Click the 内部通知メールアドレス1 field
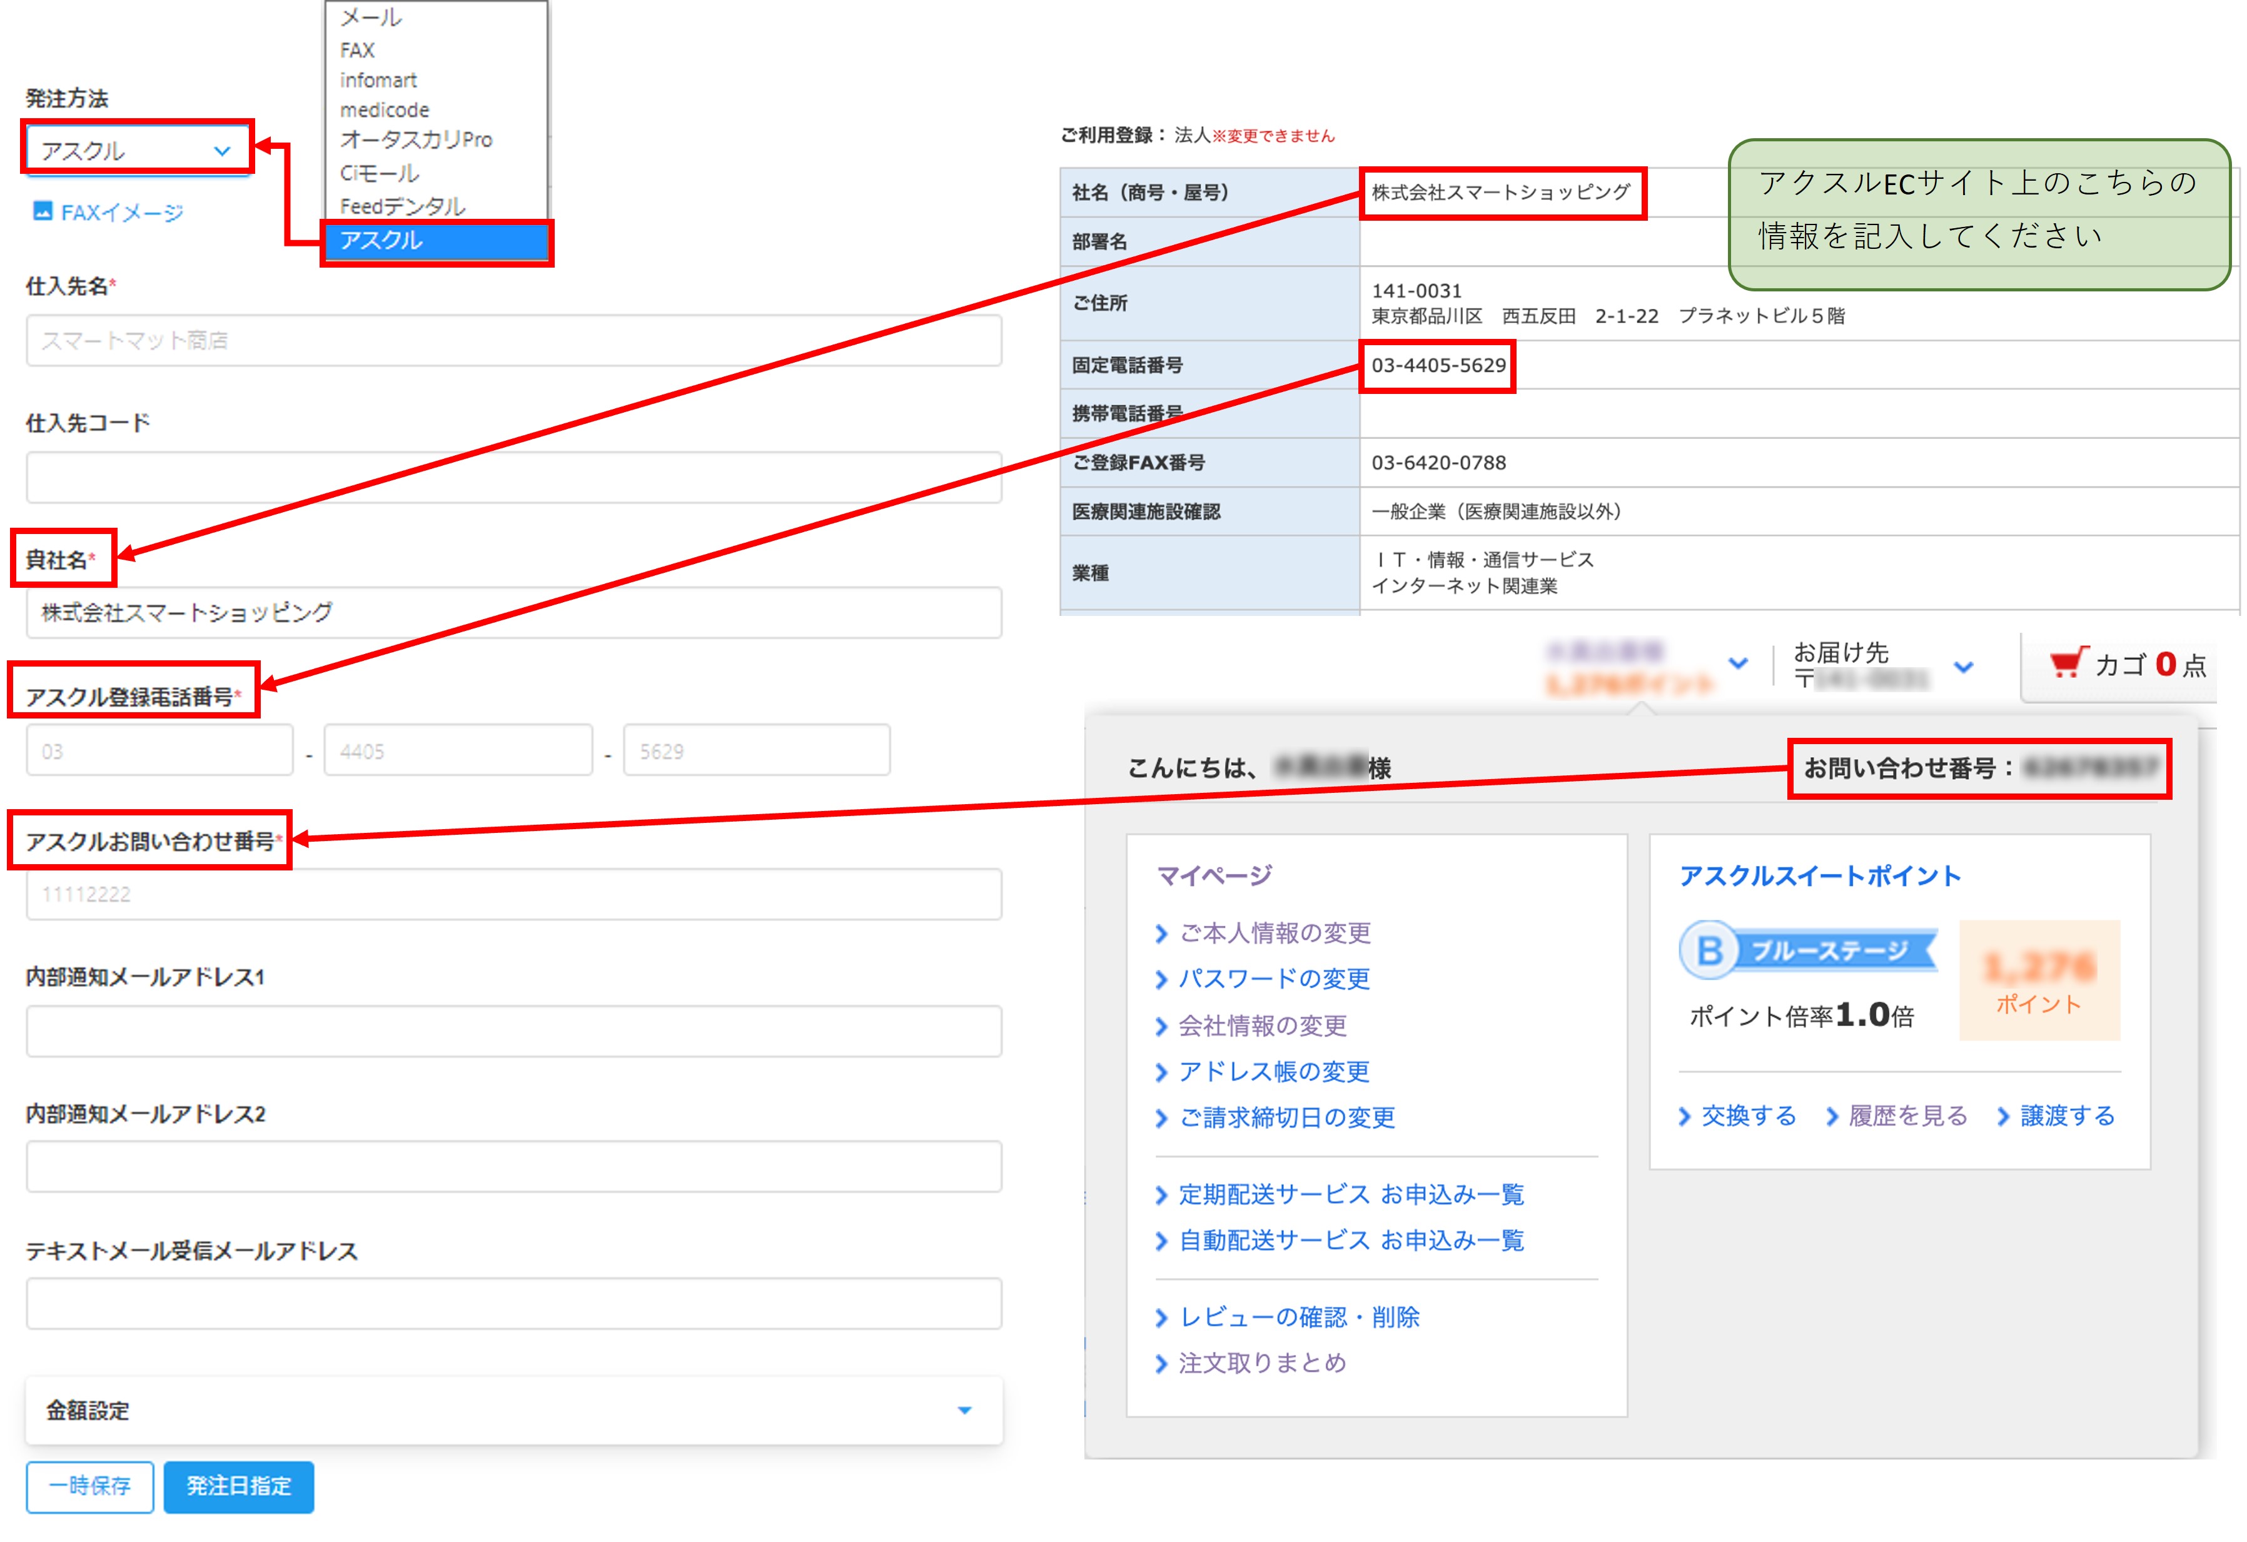The height and width of the screenshot is (1542, 2247). (x=513, y=1031)
